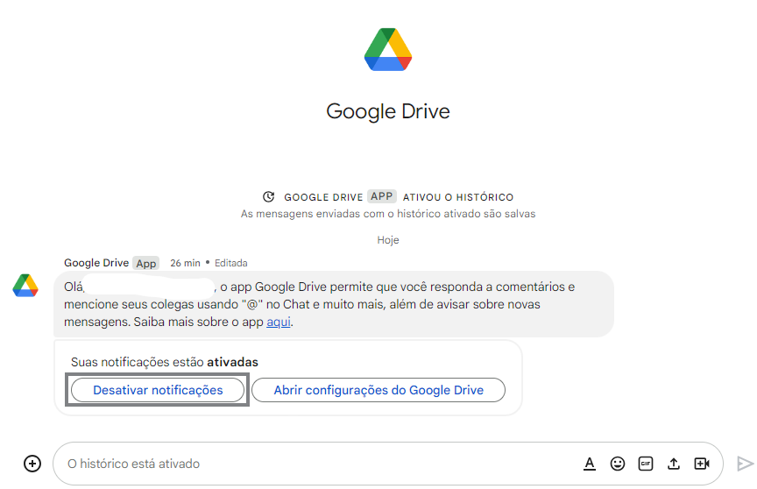Follow the 'aqui' link in message
Viewport: 757px width, 489px height.
(x=279, y=322)
